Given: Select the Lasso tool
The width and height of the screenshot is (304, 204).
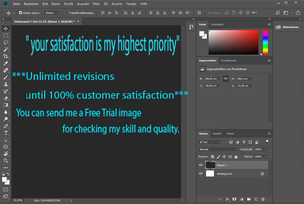Looking at the screenshot, I should (6, 42).
